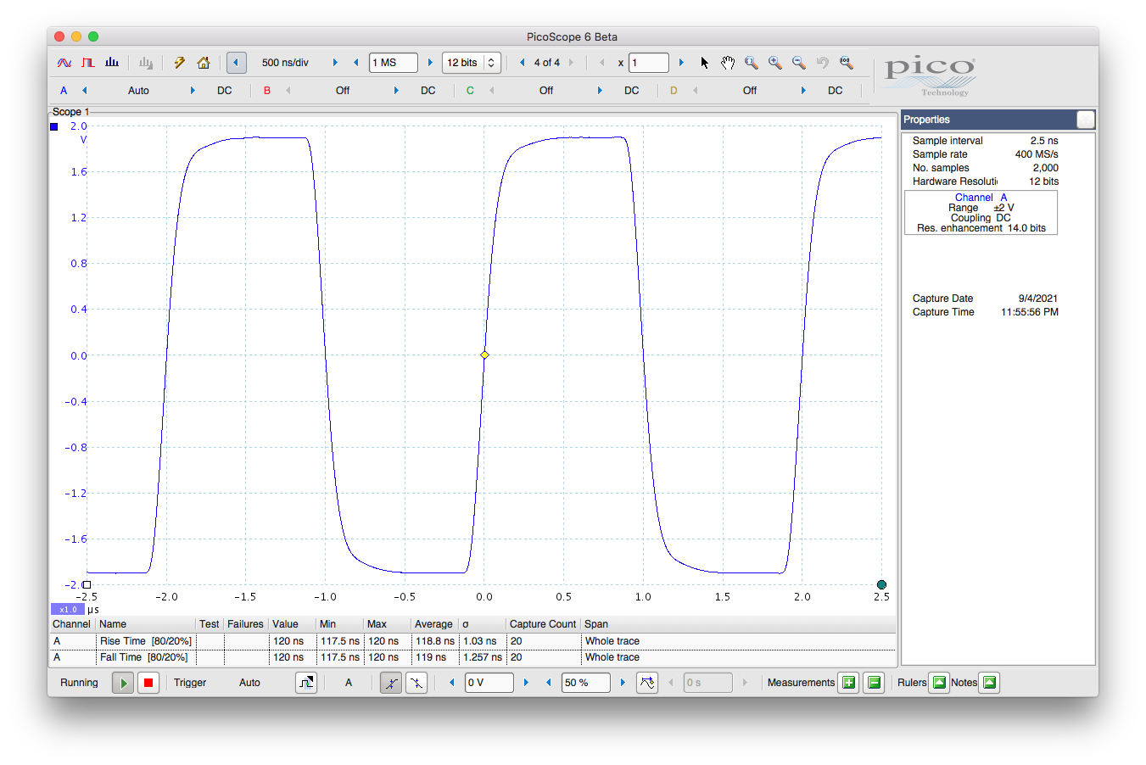Decrease sample count left of 1 MS

(x=356, y=63)
